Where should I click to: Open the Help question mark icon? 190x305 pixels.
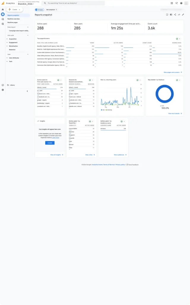pos(181,3)
